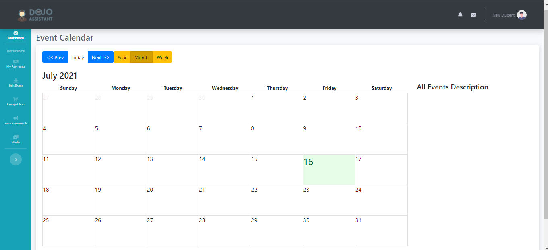Viewport: 548px width, 250px height.
Task: Select July 31 in the calendar
Action: (x=381, y=231)
